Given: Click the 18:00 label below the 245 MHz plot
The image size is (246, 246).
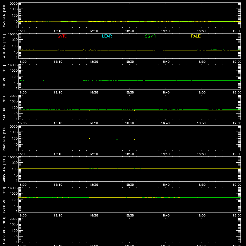Looking at the screenshot, I should (22, 31).
